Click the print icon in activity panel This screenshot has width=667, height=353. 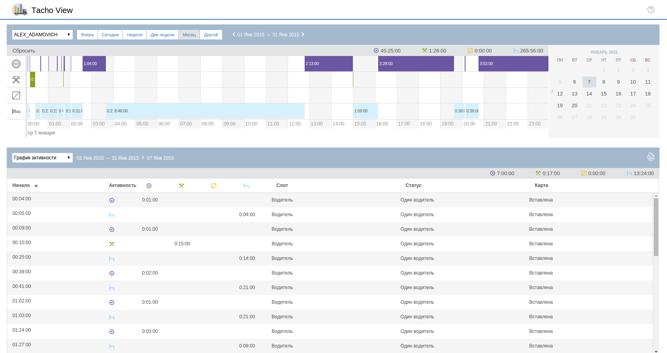click(x=651, y=157)
